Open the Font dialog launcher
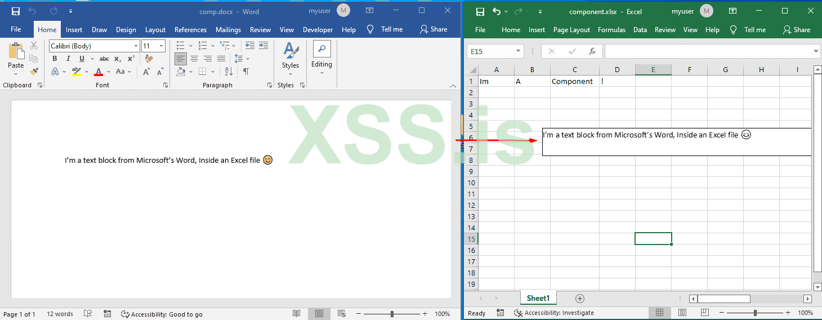Screen dimensions: 822x320 point(166,85)
